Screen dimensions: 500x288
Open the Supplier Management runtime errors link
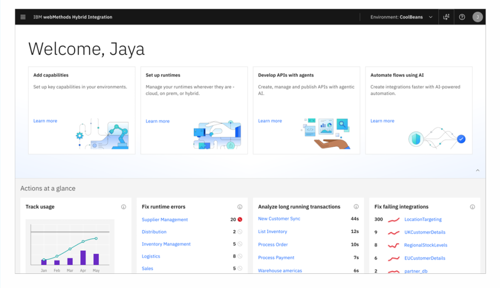pos(165,220)
